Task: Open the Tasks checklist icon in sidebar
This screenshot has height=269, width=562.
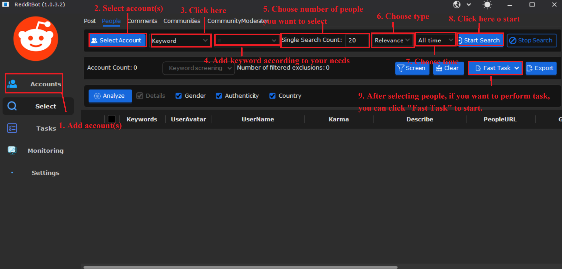Action: pos(12,128)
